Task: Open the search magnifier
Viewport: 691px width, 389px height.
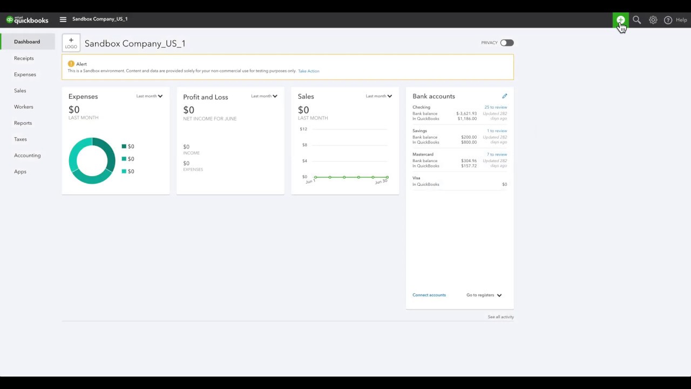Action: coord(637,20)
